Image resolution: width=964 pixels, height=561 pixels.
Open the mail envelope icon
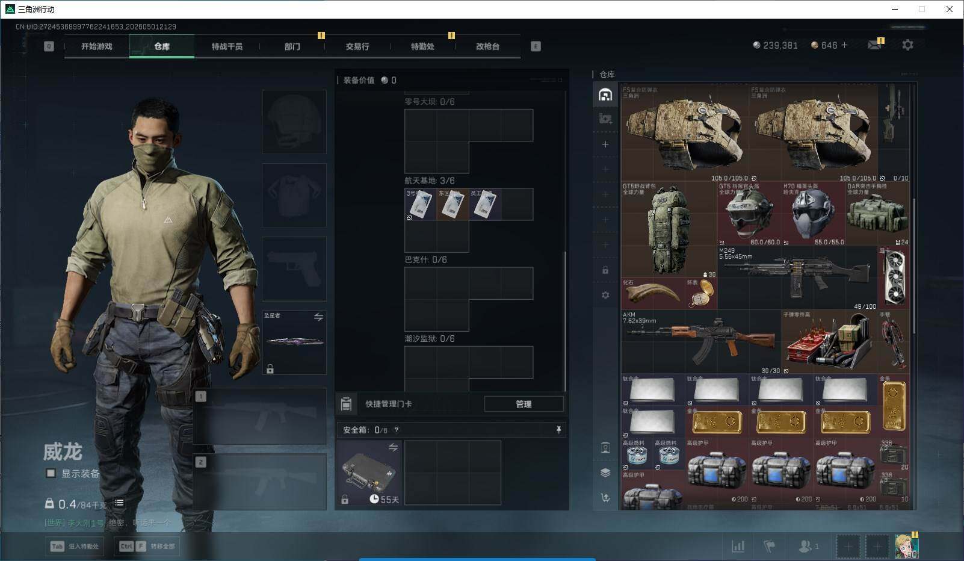click(x=875, y=45)
